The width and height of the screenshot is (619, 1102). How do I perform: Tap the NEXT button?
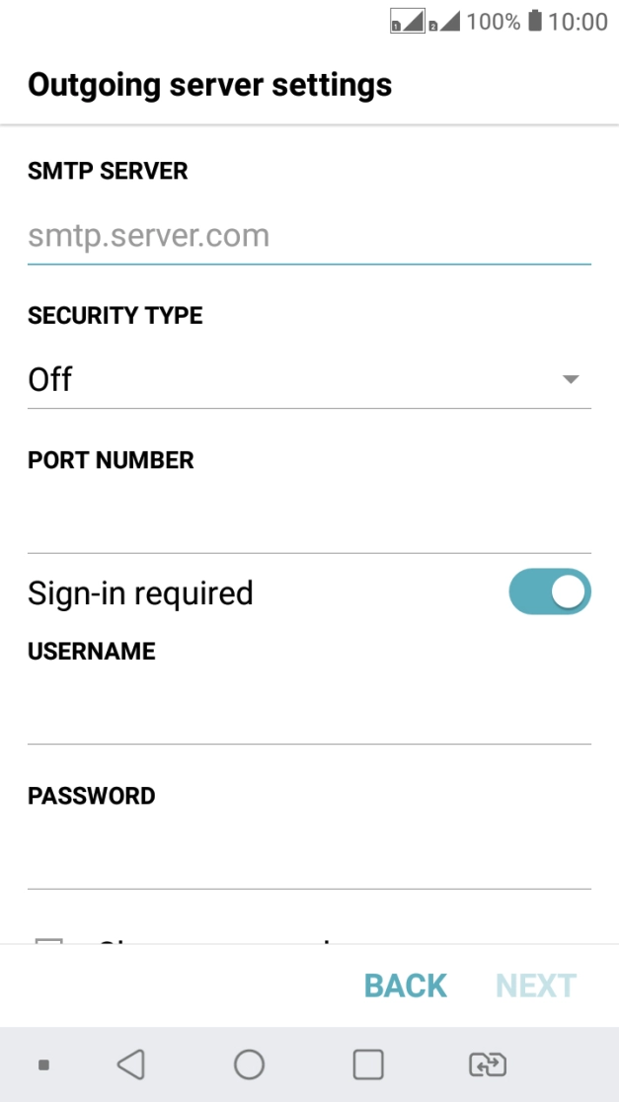536,985
